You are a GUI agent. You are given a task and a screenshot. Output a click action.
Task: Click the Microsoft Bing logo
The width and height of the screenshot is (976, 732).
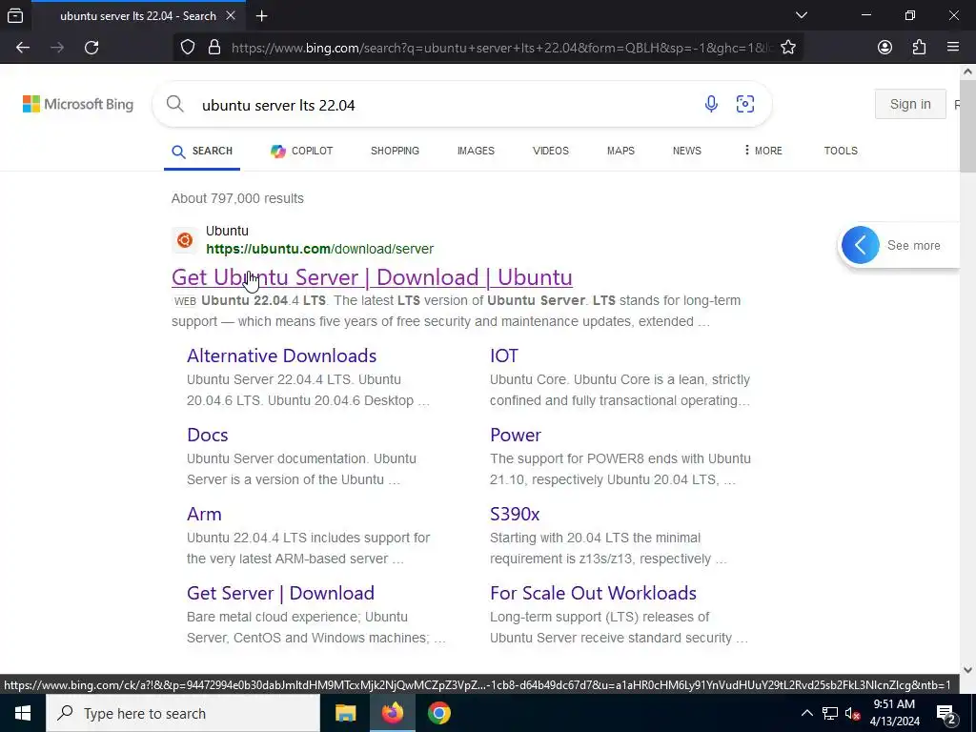[x=78, y=104]
